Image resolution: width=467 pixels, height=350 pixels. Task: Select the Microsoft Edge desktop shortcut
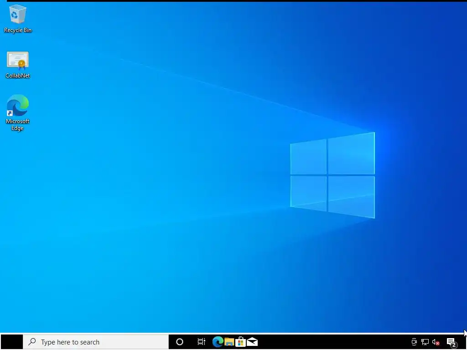tap(18, 113)
